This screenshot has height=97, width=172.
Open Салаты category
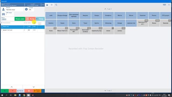[51, 23]
